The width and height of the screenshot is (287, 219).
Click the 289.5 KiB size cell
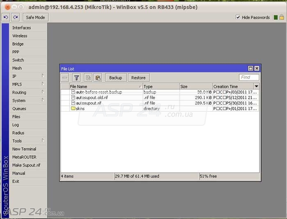[x=196, y=103]
